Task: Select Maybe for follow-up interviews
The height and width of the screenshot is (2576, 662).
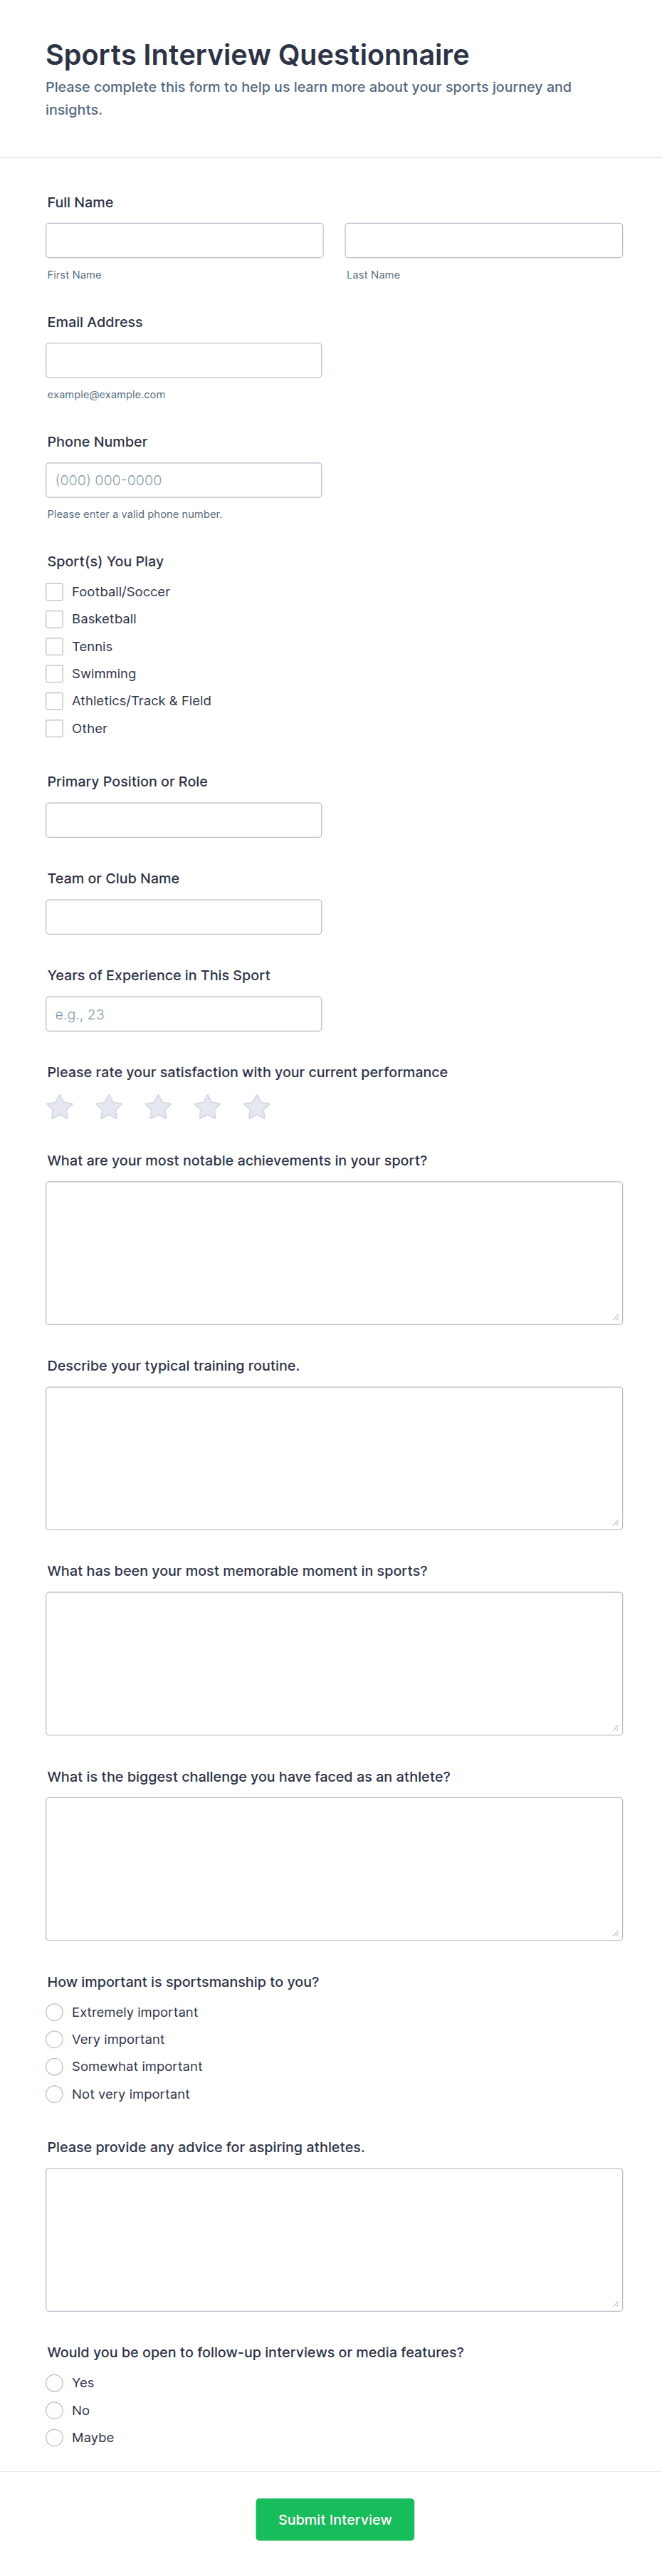Action: (55, 2437)
